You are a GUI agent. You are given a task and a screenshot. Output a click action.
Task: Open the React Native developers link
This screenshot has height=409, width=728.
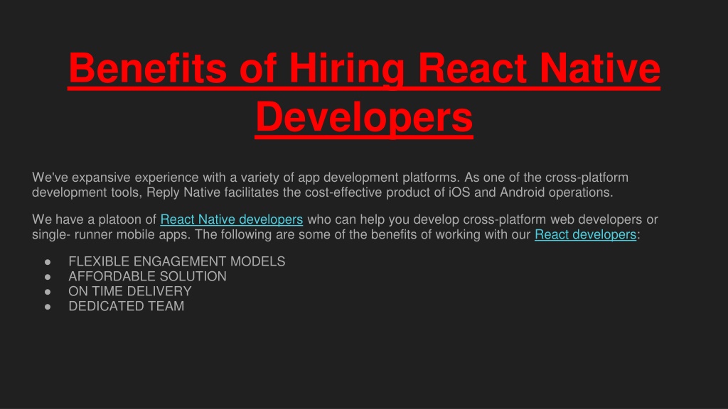[231, 219]
